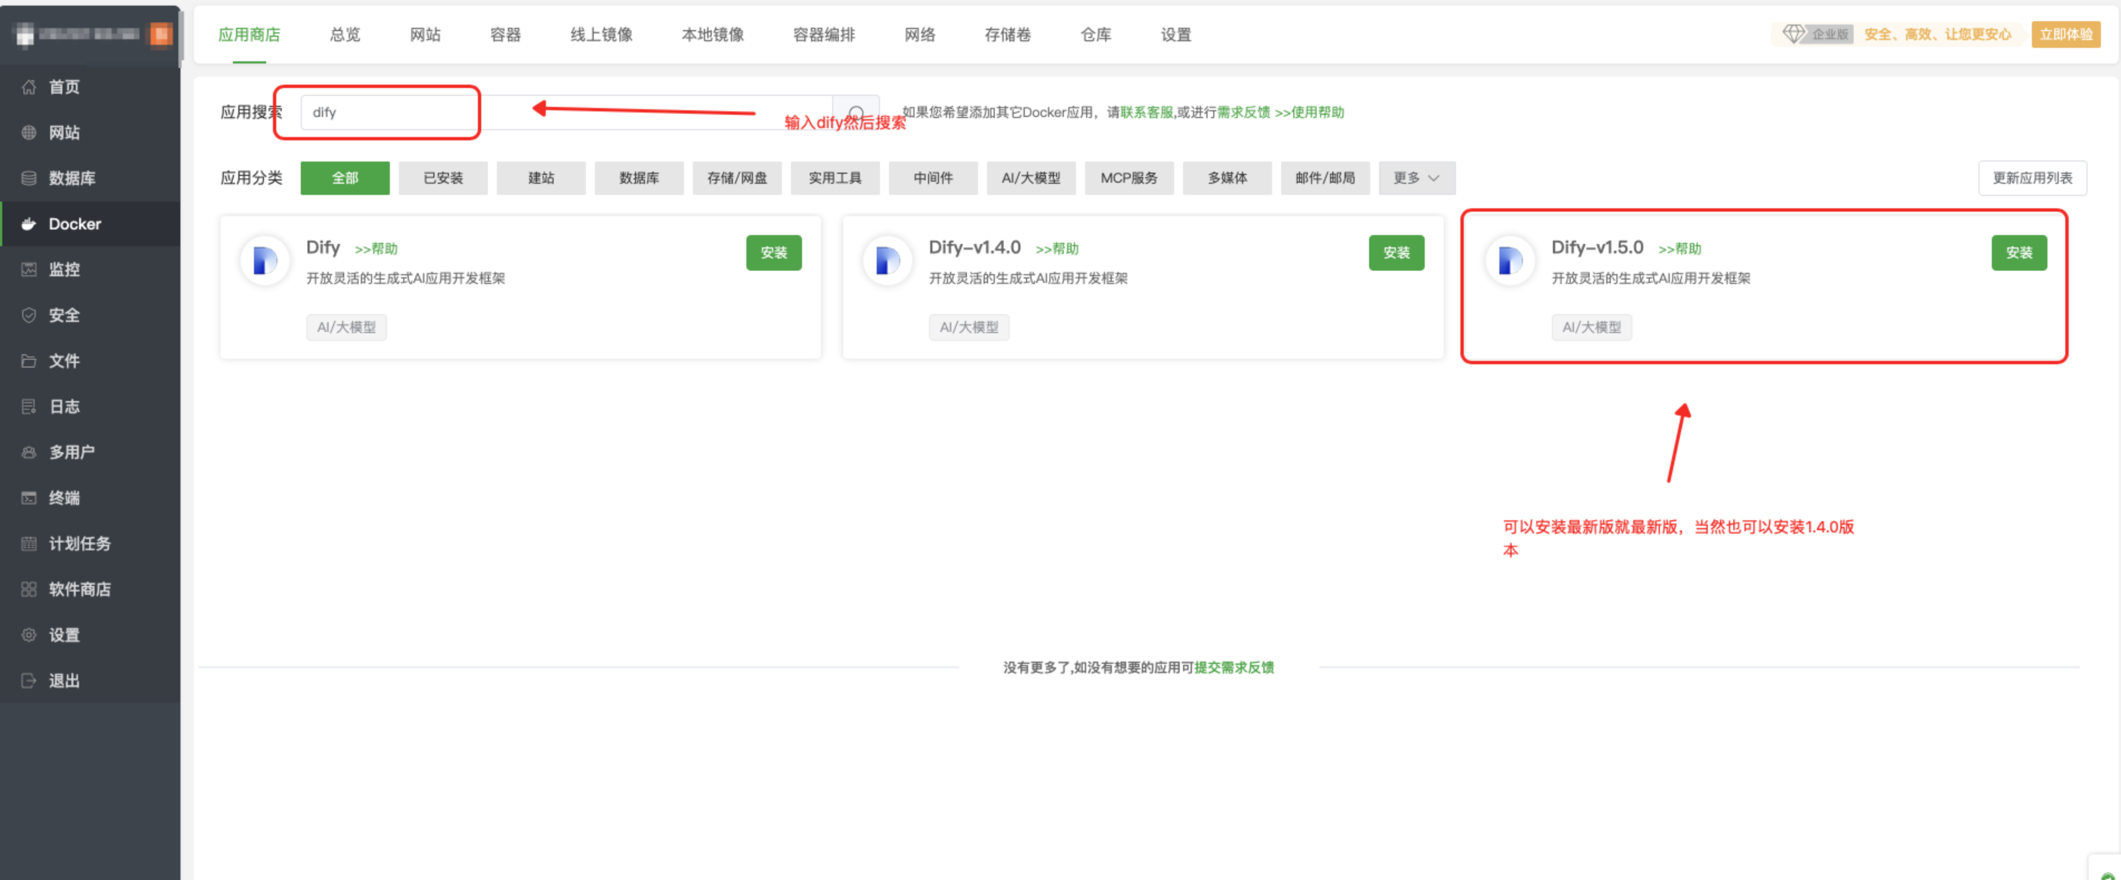Image resolution: width=2121 pixels, height=880 pixels.
Task: Click the Dify-v1.5.0 app logo
Action: tap(1509, 261)
